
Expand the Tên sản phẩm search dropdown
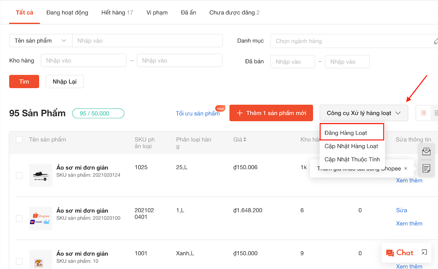(41, 41)
